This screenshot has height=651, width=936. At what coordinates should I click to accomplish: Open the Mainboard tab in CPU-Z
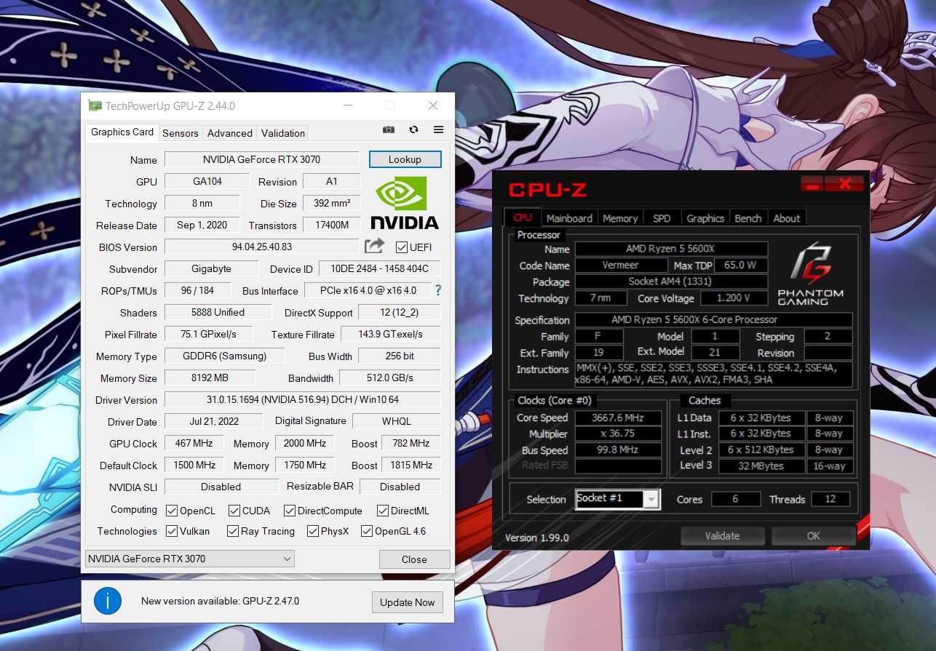click(569, 218)
